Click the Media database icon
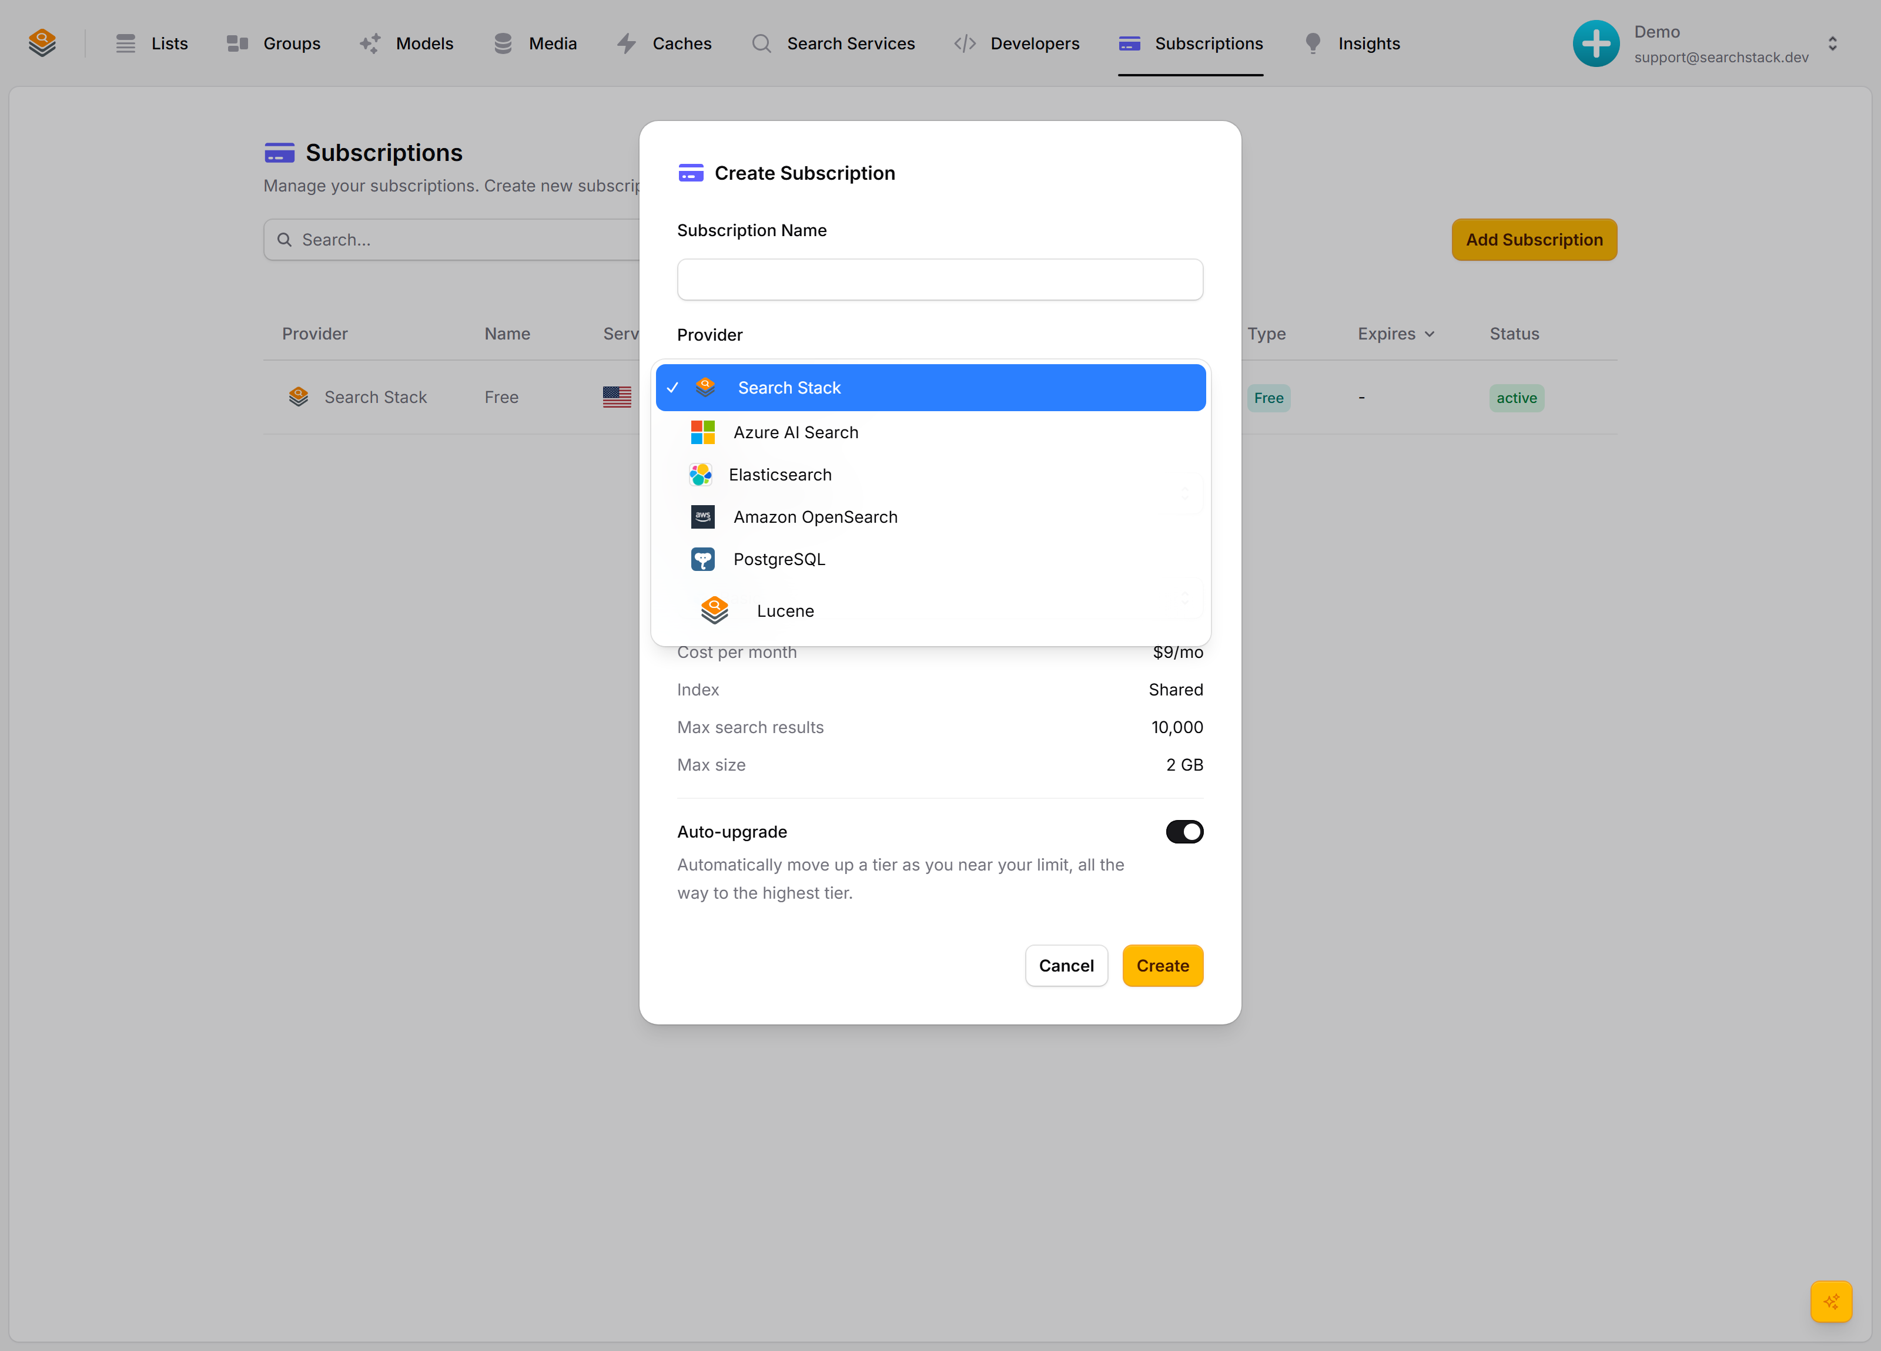The height and width of the screenshot is (1351, 1881). click(503, 43)
